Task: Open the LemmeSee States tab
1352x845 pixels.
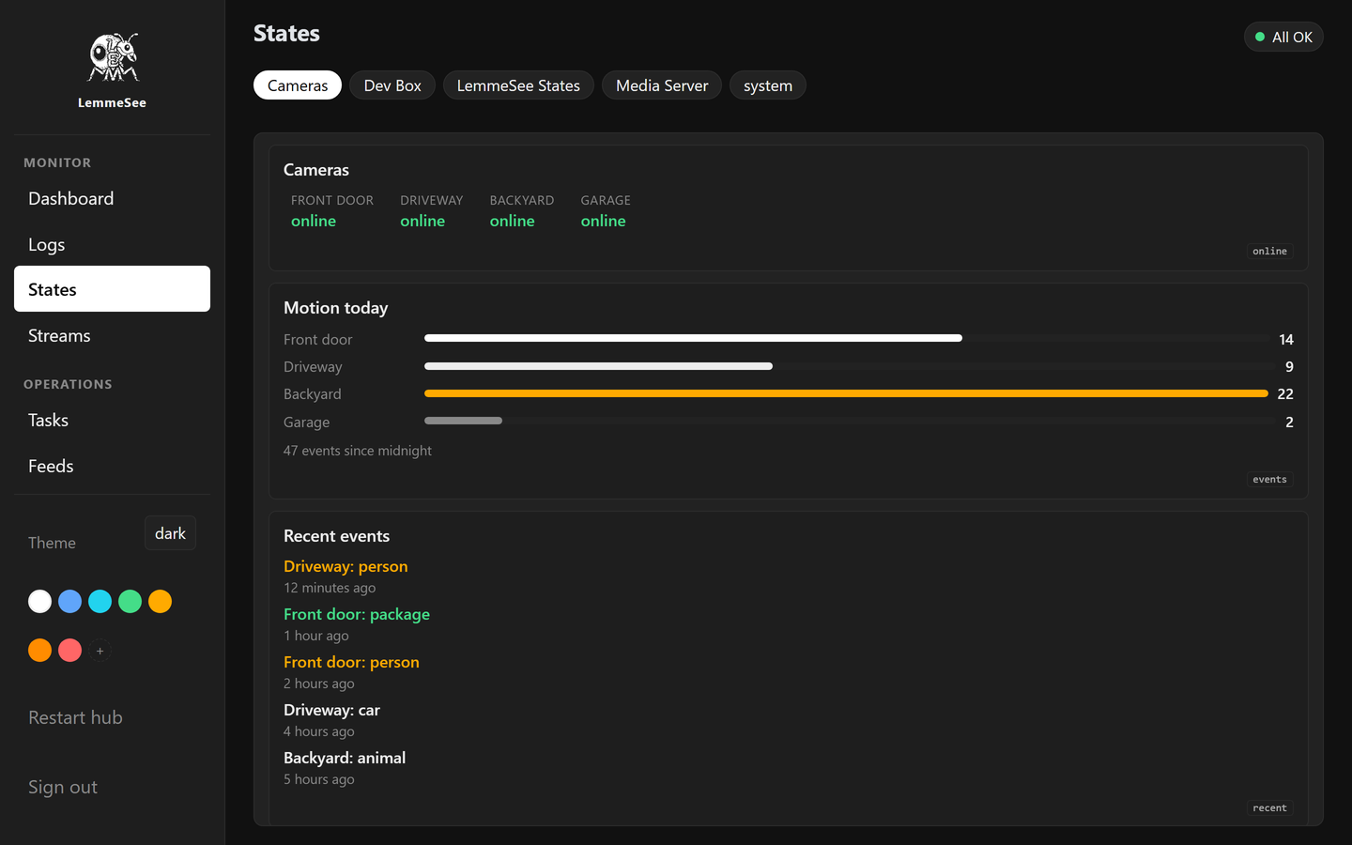Action: click(518, 85)
